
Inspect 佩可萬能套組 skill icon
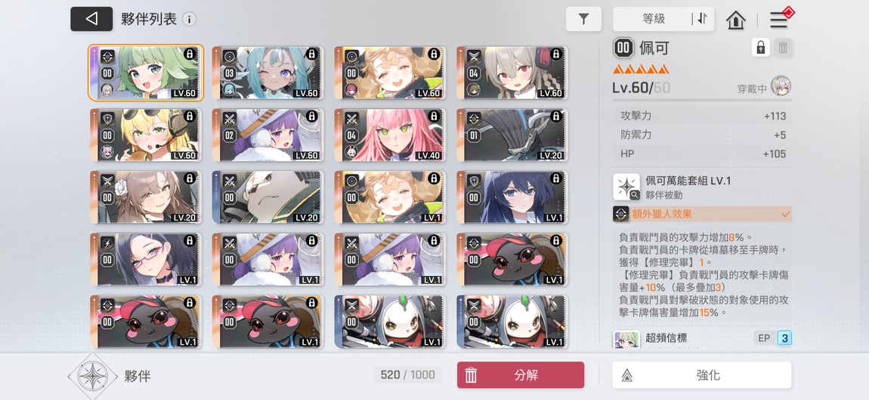[626, 187]
